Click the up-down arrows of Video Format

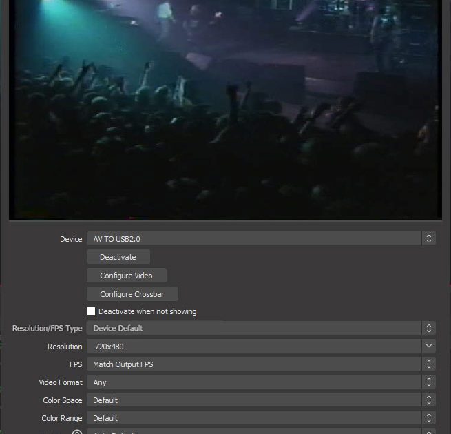click(429, 382)
